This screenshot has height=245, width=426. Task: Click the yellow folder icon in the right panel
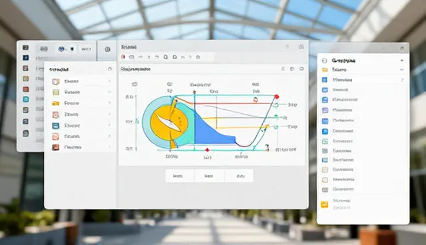(325, 70)
